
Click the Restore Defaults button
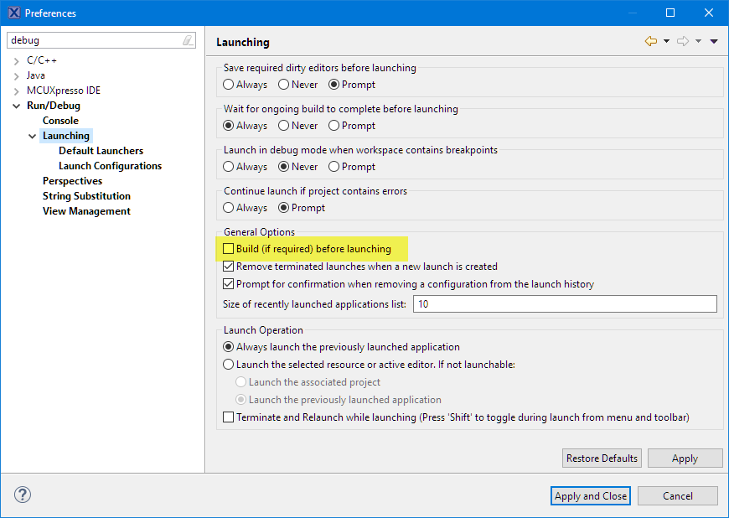tap(602, 458)
